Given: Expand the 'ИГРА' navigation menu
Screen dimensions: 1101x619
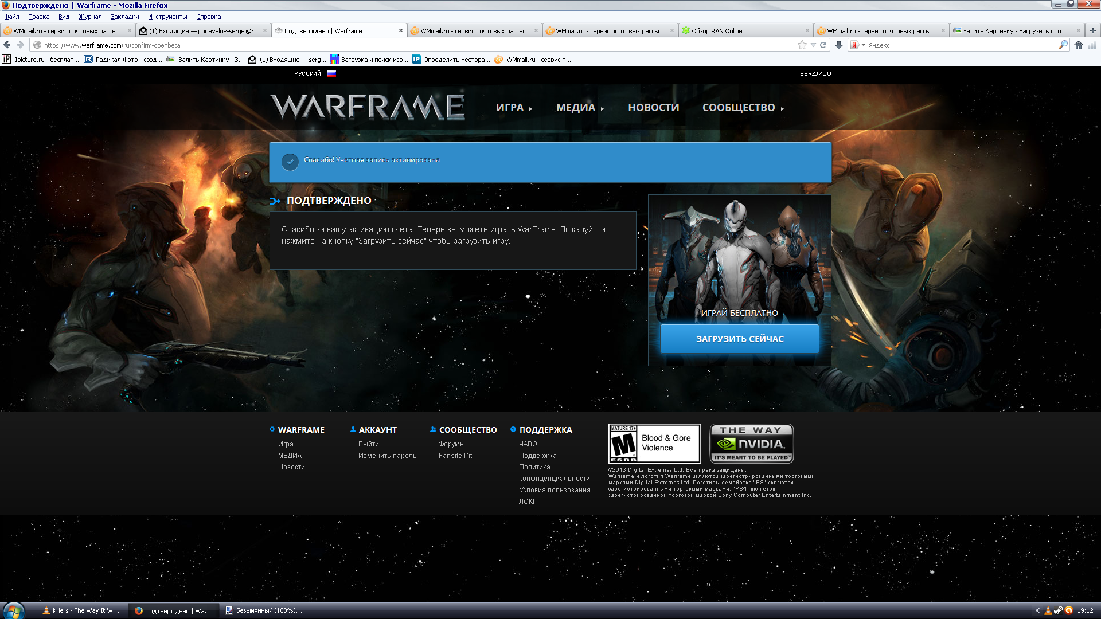Looking at the screenshot, I should pos(514,107).
